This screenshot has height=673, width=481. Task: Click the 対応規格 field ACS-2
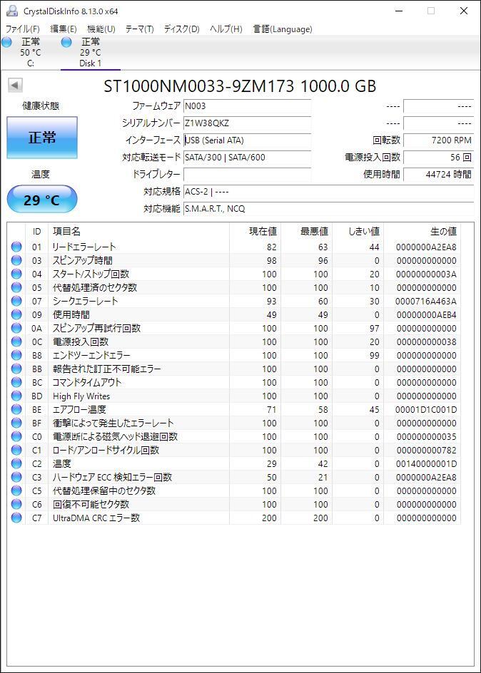click(328, 192)
